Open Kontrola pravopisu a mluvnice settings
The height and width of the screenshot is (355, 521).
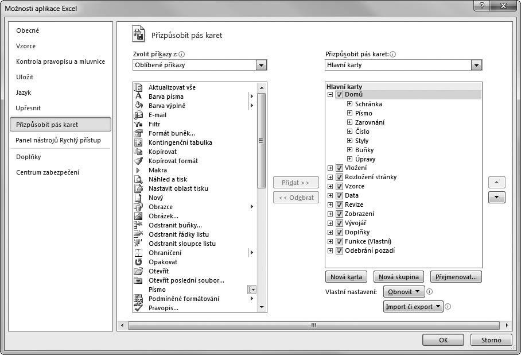pos(60,61)
